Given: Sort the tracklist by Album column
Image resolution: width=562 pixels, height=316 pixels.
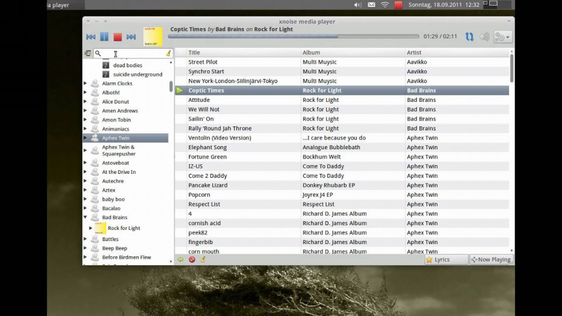Looking at the screenshot, I should [353, 52].
